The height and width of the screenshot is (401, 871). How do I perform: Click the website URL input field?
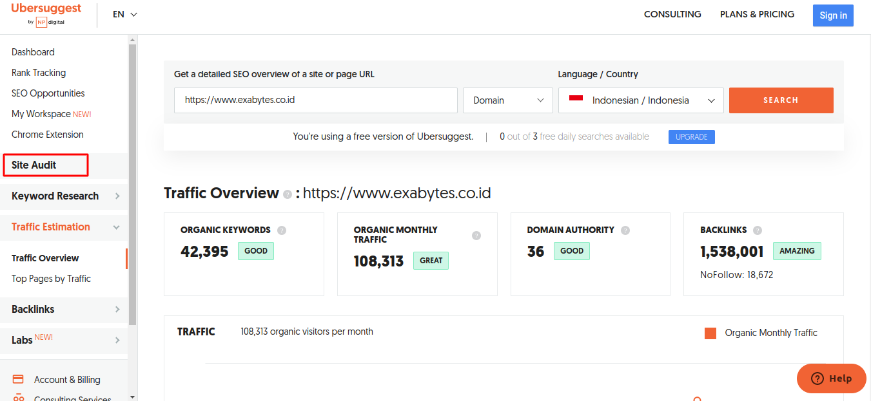tap(315, 100)
